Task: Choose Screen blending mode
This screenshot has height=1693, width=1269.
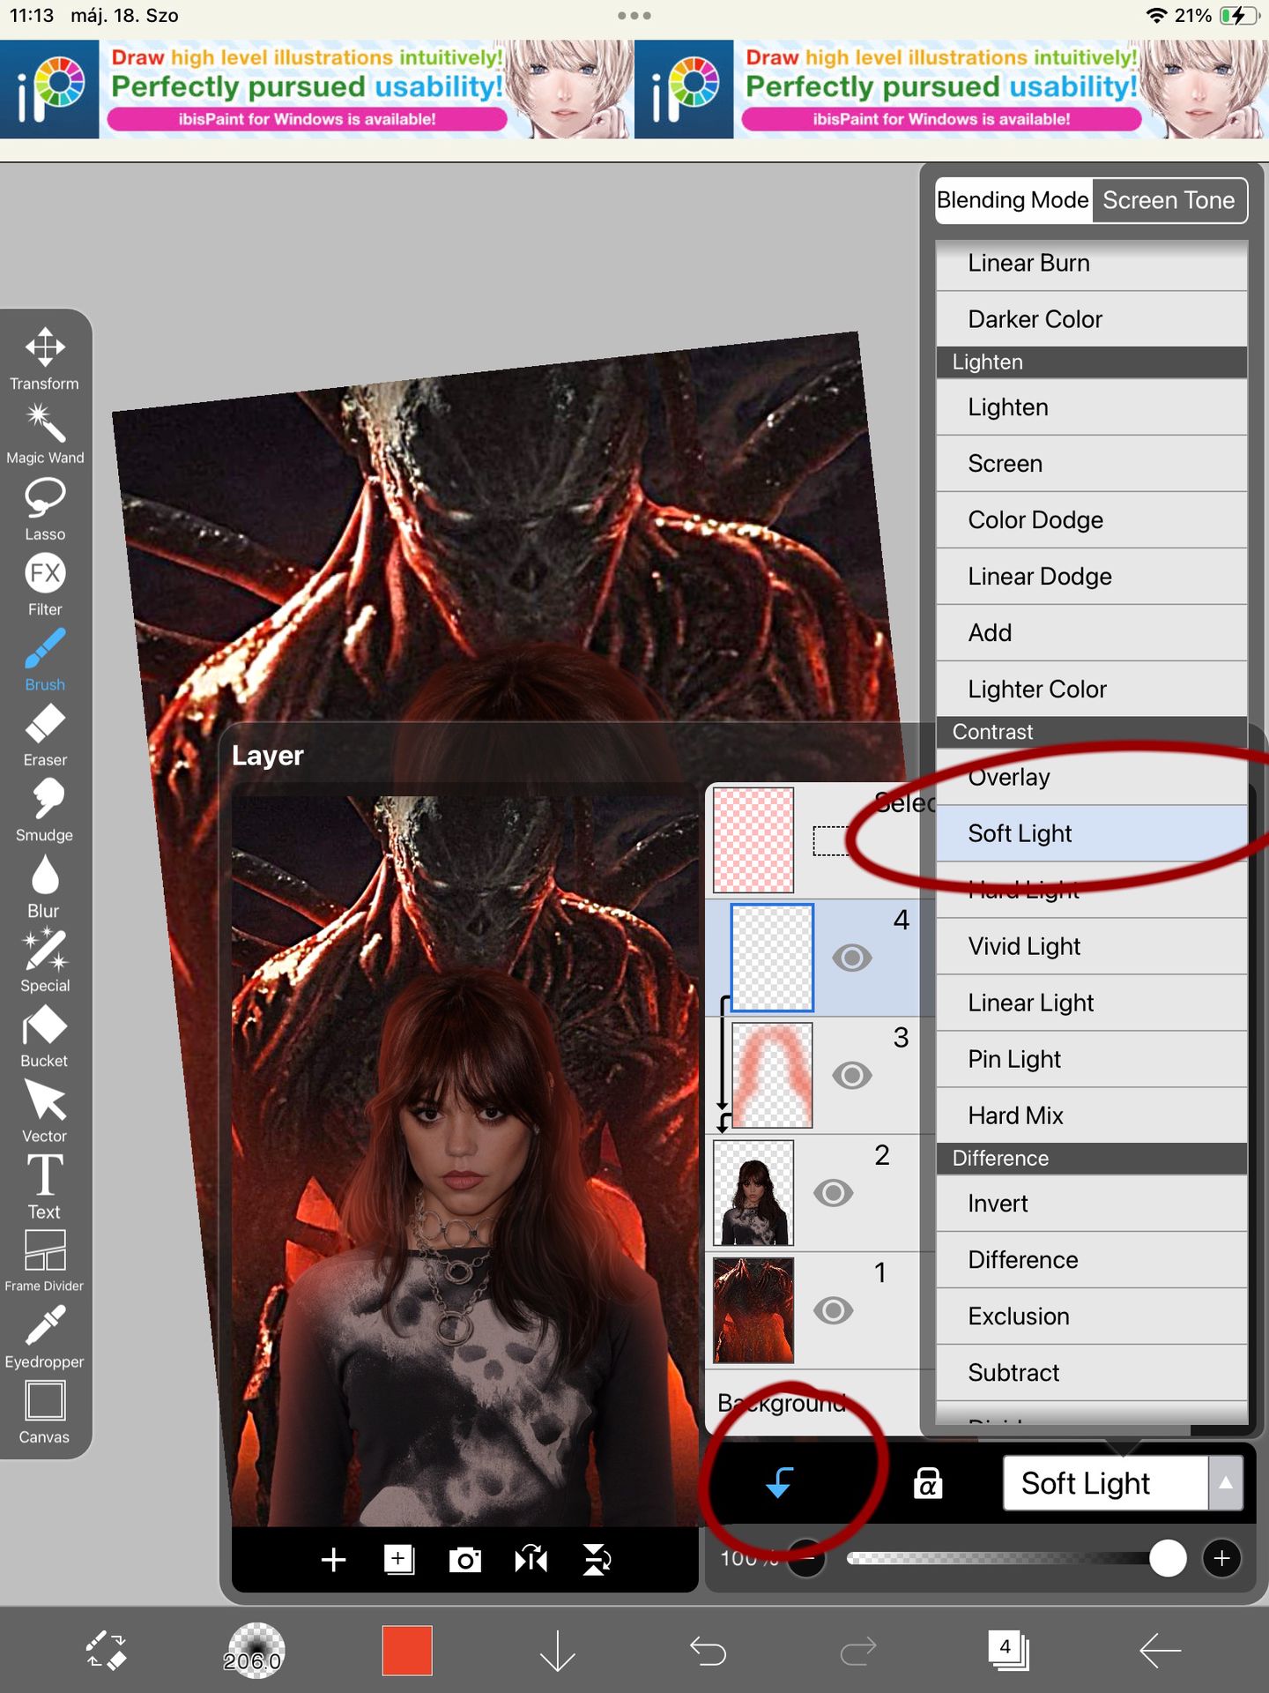Action: coord(1092,464)
